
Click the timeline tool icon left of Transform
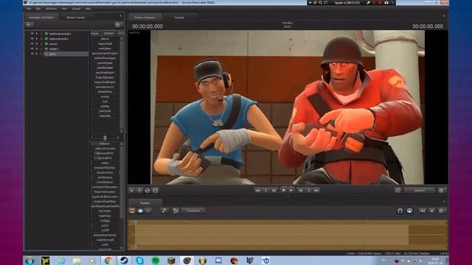(176, 211)
